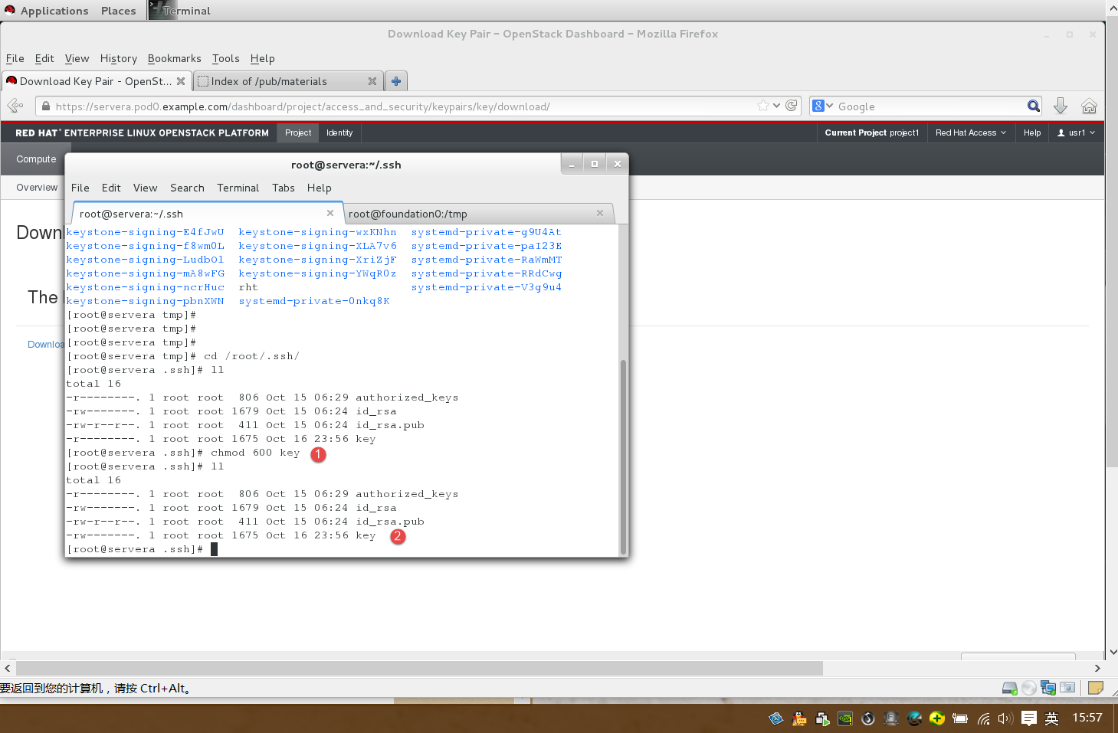Image resolution: width=1118 pixels, height=733 pixels.
Task: Open the Terminal menu in terminal window
Action: [x=238, y=188]
